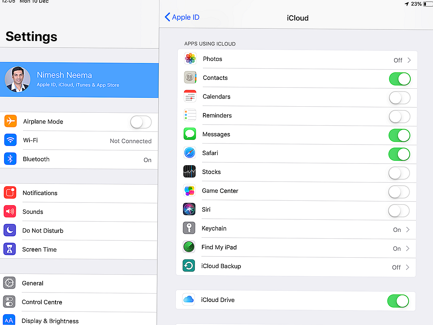This screenshot has height=325, width=433.
Task: Open Find My iPad via its chevron
Action: pos(408,248)
